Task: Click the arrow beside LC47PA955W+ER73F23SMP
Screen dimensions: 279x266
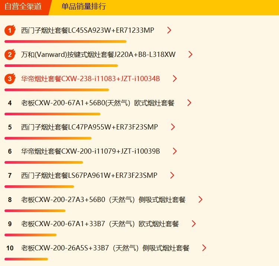Action: 173,127
